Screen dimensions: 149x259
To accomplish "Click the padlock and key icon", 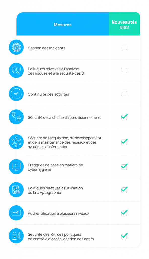I will click(16, 236).
